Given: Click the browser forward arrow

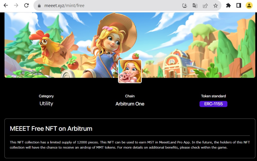Looking at the screenshot, I should pyautogui.click(x=16, y=6).
